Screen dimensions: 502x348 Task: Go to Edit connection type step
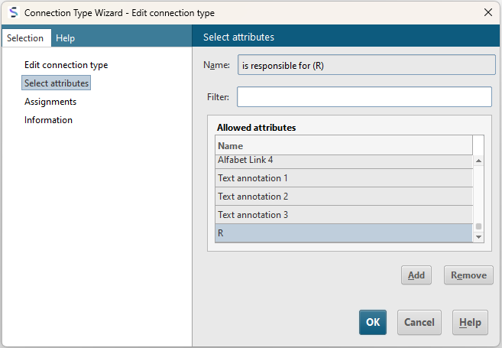66,65
